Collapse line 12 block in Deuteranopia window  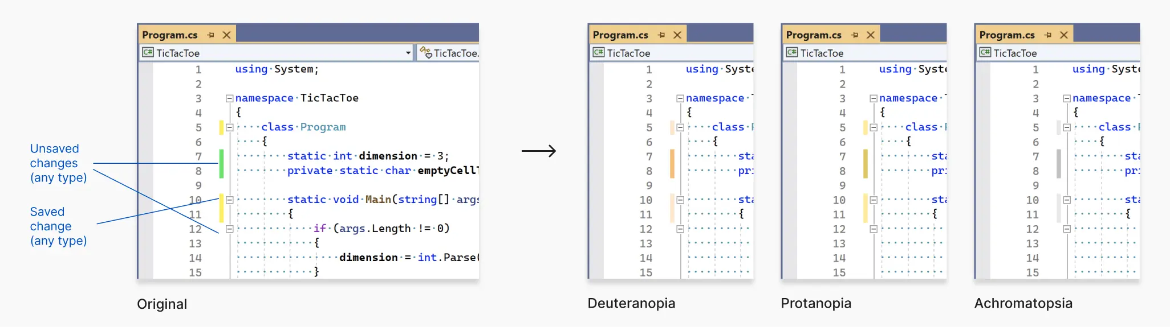(x=680, y=229)
